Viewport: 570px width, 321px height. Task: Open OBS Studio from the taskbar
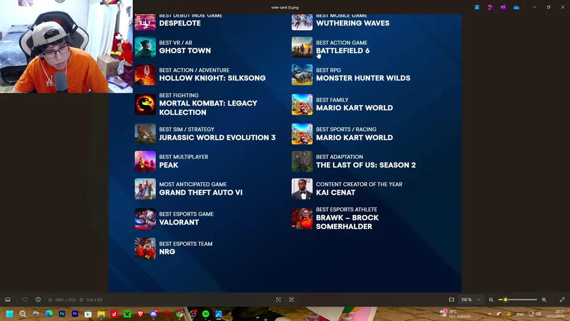click(192, 314)
